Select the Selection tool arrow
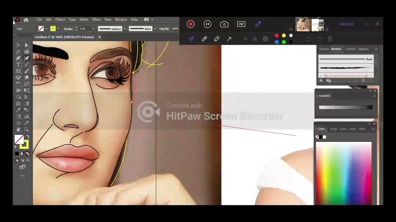This screenshot has height=222, width=396. [18, 45]
